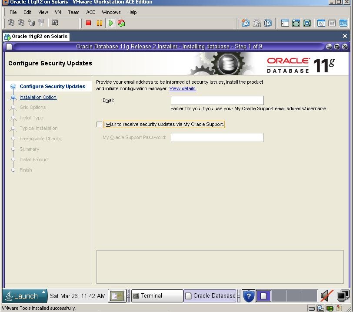This screenshot has height=312, width=353.
Task: Select the Oracle 11gR2 on Solaris tab
Action: tap(36, 37)
